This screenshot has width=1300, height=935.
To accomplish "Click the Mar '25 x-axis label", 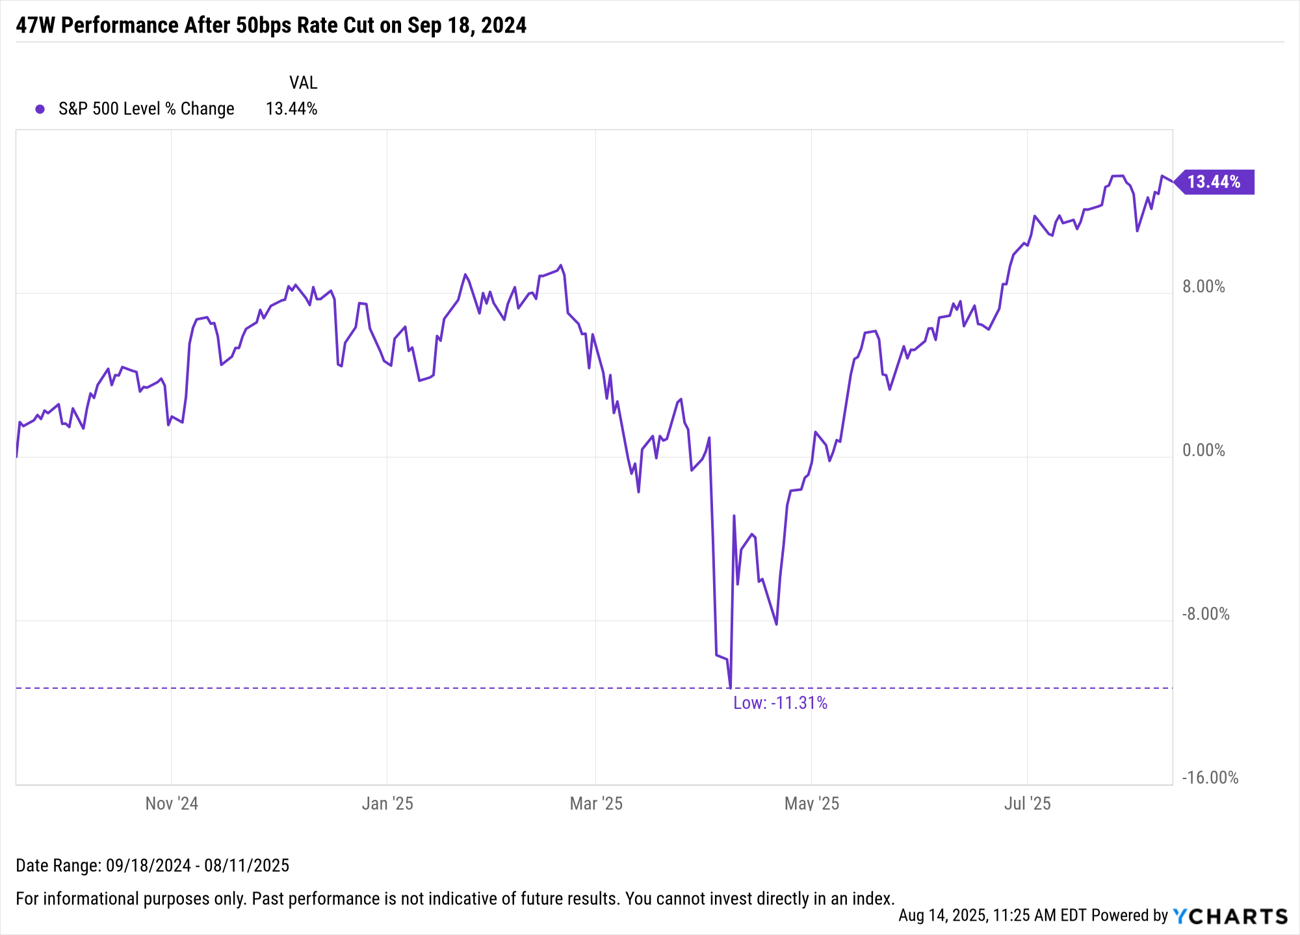I will pos(596,804).
